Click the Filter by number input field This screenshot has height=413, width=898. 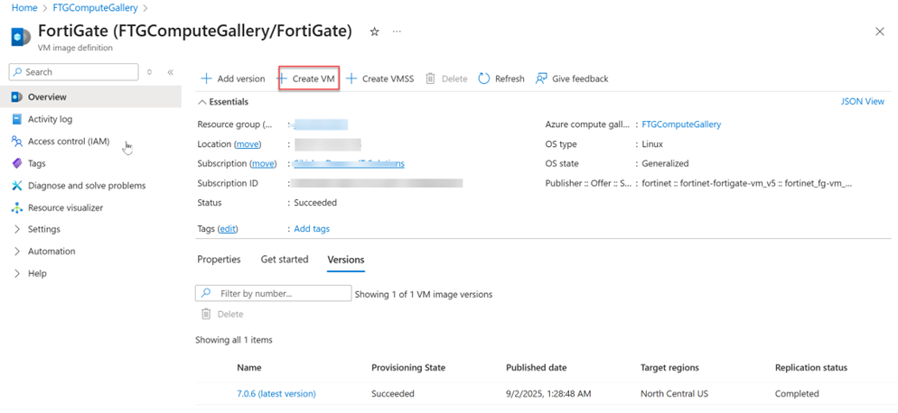click(273, 293)
